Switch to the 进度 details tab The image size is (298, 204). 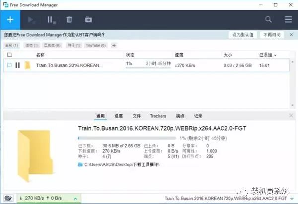tap(119, 116)
